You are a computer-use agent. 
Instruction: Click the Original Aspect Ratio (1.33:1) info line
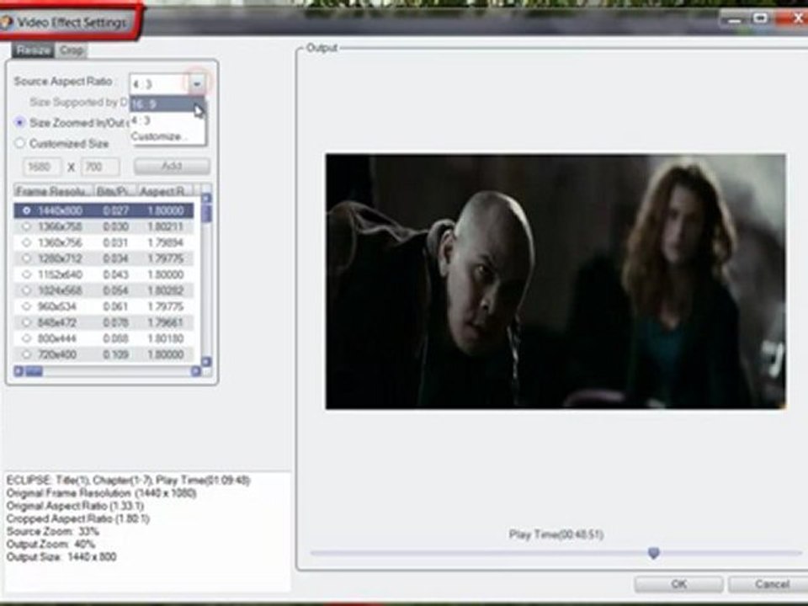[75, 506]
